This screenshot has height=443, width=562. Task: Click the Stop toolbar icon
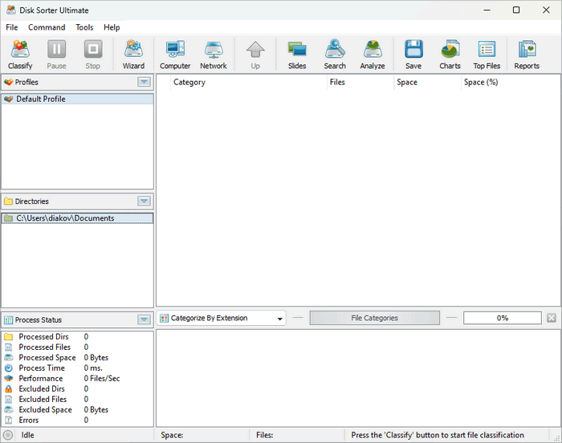tap(93, 49)
